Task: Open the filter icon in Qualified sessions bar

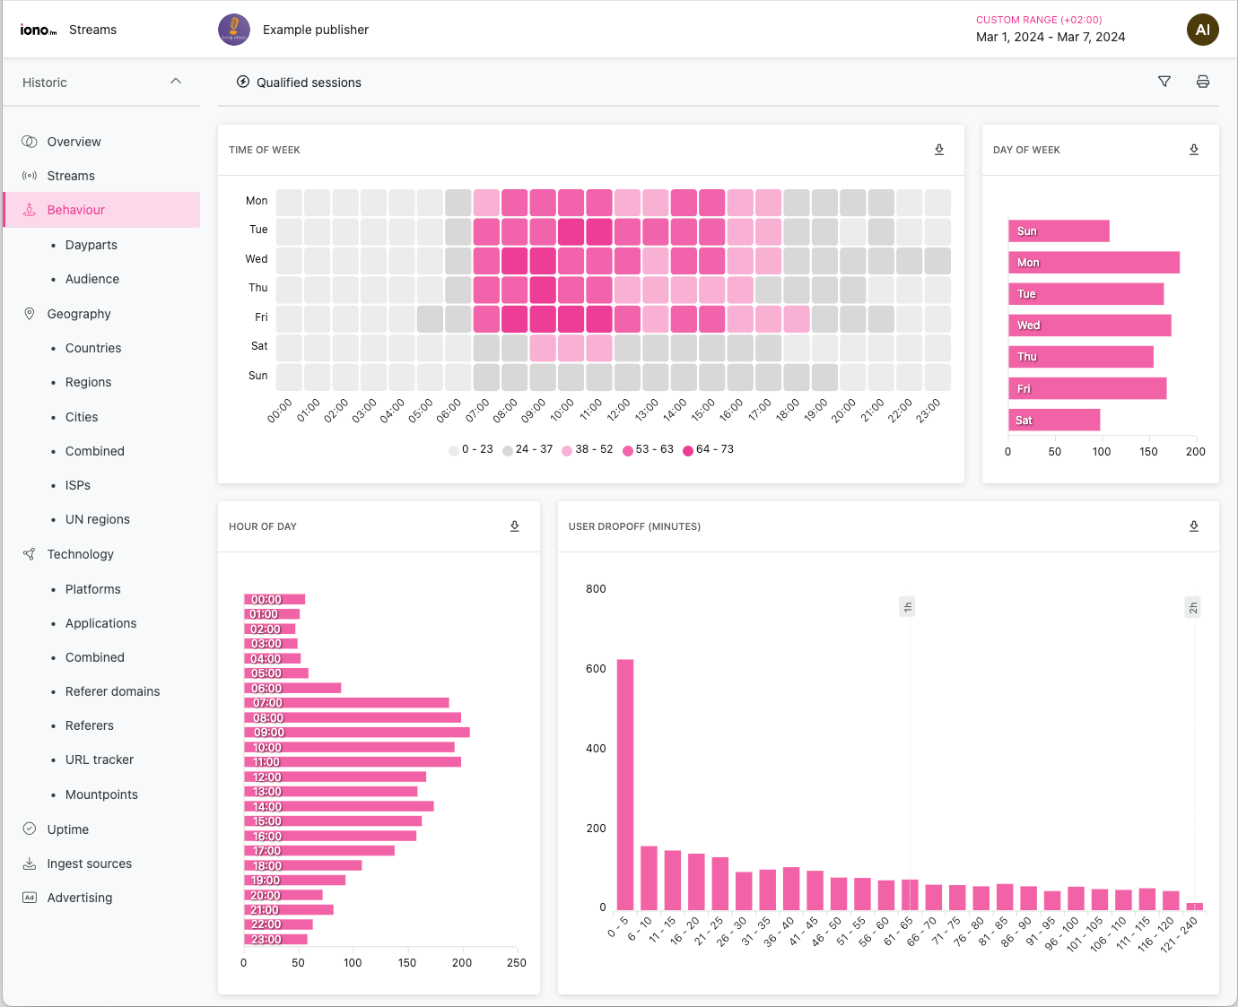Action: (x=1164, y=82)
